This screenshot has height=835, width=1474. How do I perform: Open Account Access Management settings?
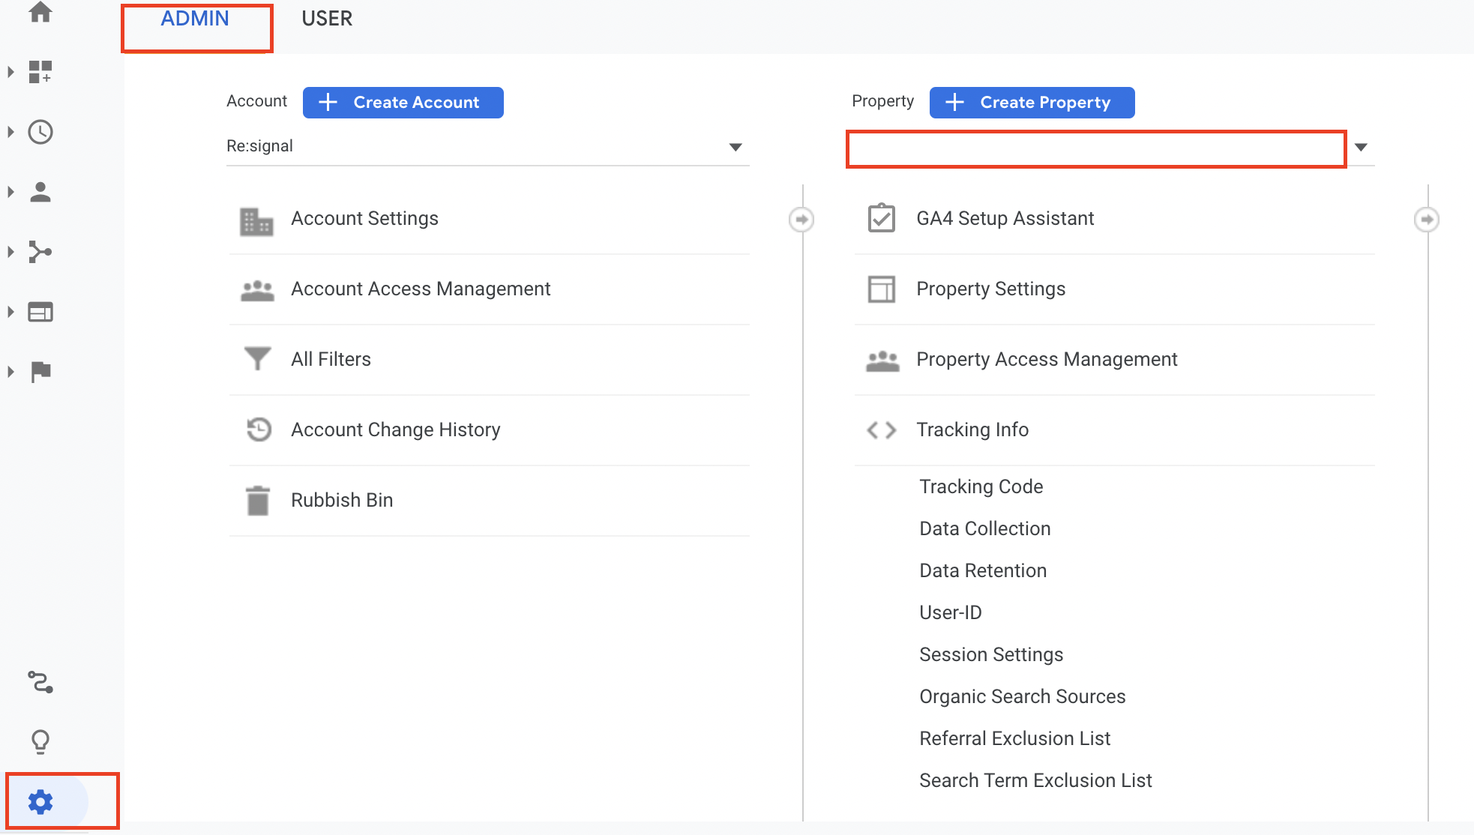coord(421,289)
